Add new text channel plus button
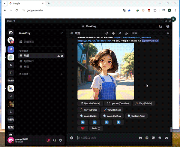This screenshot has width=180, height=147. click(x=62, y=51)
